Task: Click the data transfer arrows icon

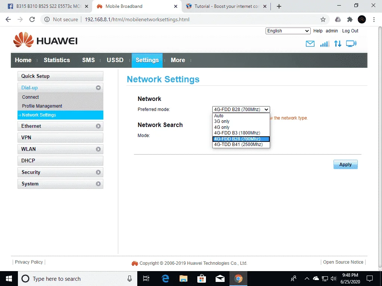Action: click(x=338, y=44)
